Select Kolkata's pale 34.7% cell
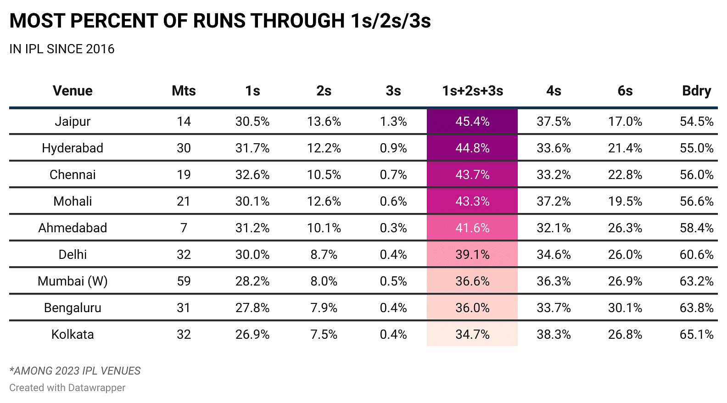727x403 pixels. click(x=472, y=335)
